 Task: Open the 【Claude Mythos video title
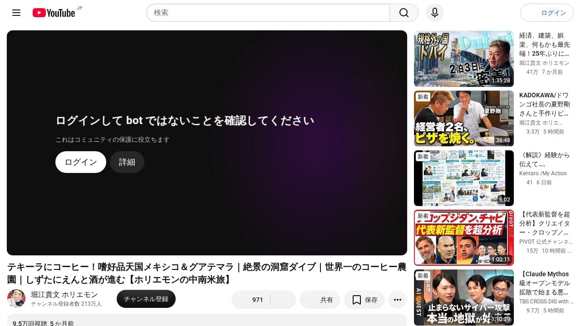click(x=545, y=283)
